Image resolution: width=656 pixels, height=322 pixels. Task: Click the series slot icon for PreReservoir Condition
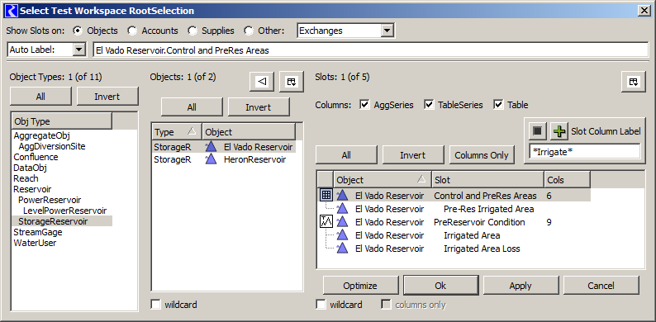pos(326,222)
